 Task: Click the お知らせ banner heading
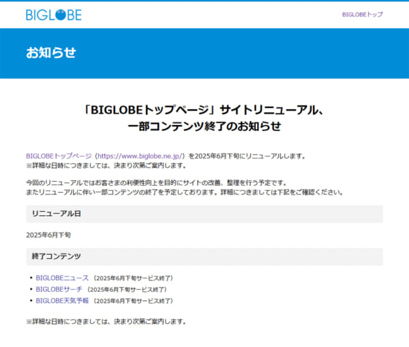[51, 53]
